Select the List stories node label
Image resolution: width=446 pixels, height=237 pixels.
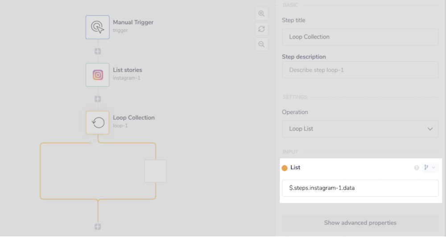(128, 70)
